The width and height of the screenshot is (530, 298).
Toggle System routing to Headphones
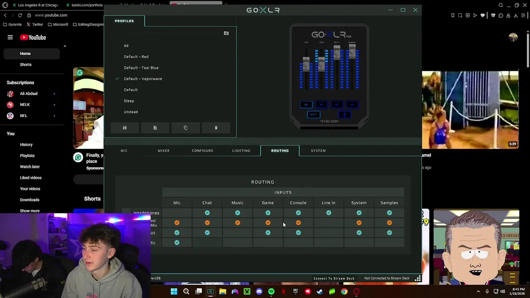[359, 213]
